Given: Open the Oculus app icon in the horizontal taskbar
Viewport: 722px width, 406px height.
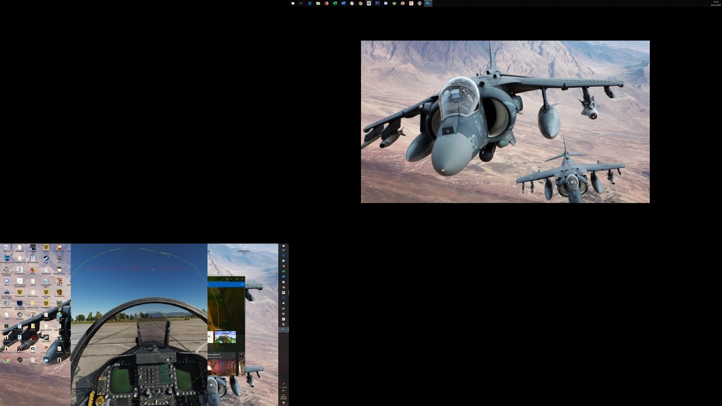Looking at the screenshot, I should 369,3.
